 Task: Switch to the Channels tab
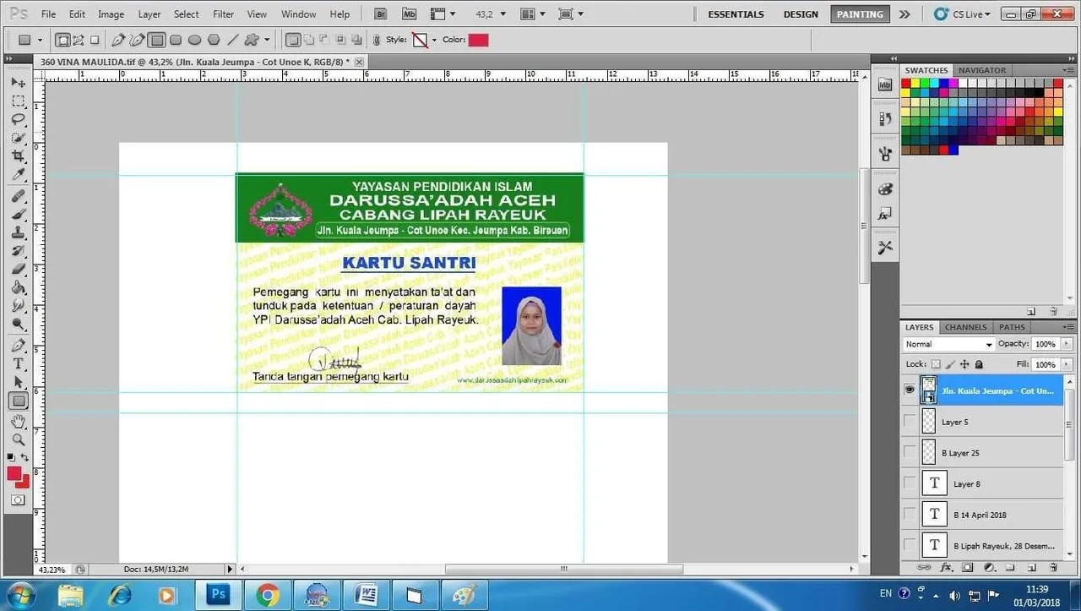(965, 327)
